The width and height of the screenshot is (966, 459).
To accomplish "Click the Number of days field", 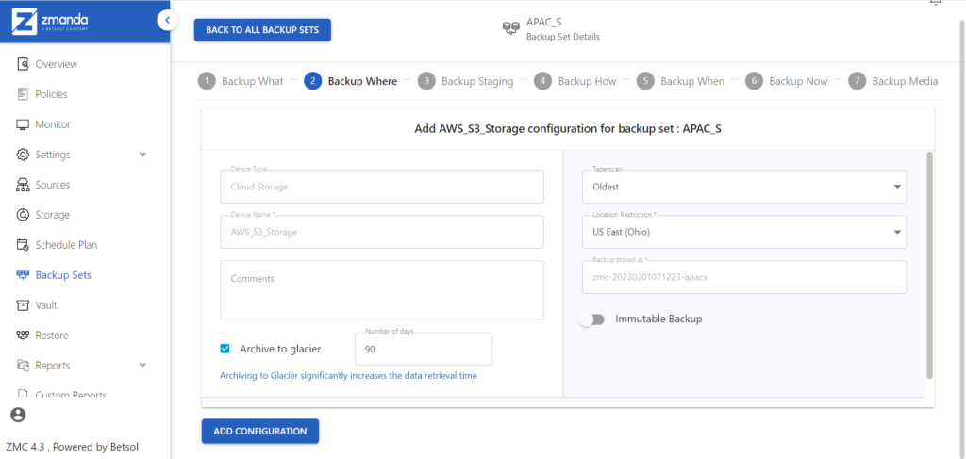I will [x=424, y=349].
